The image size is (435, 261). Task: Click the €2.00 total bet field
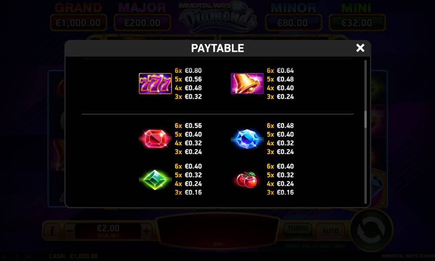click(x=108, y=231)
